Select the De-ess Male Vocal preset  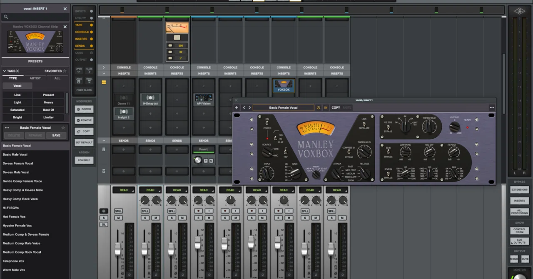(16, 172)
